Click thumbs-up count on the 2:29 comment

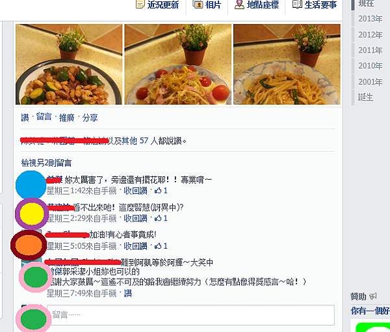tap(161, 219)
